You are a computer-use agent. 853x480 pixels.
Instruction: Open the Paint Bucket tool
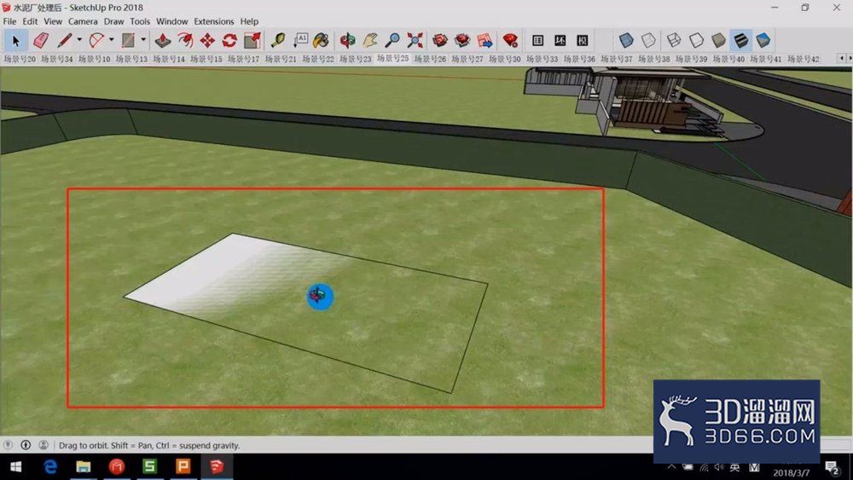click(x=321, y=40)
